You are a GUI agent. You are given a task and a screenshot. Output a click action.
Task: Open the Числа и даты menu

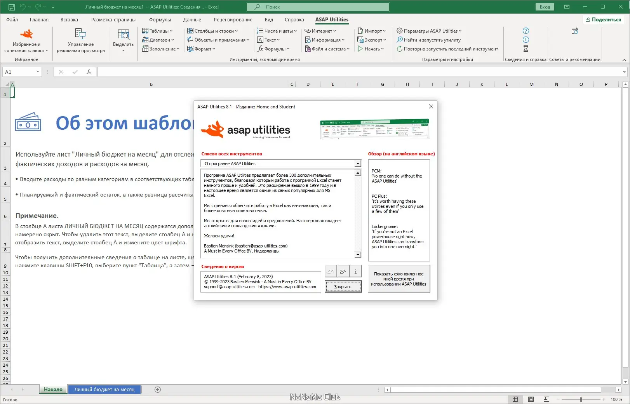tap(277, 31)
